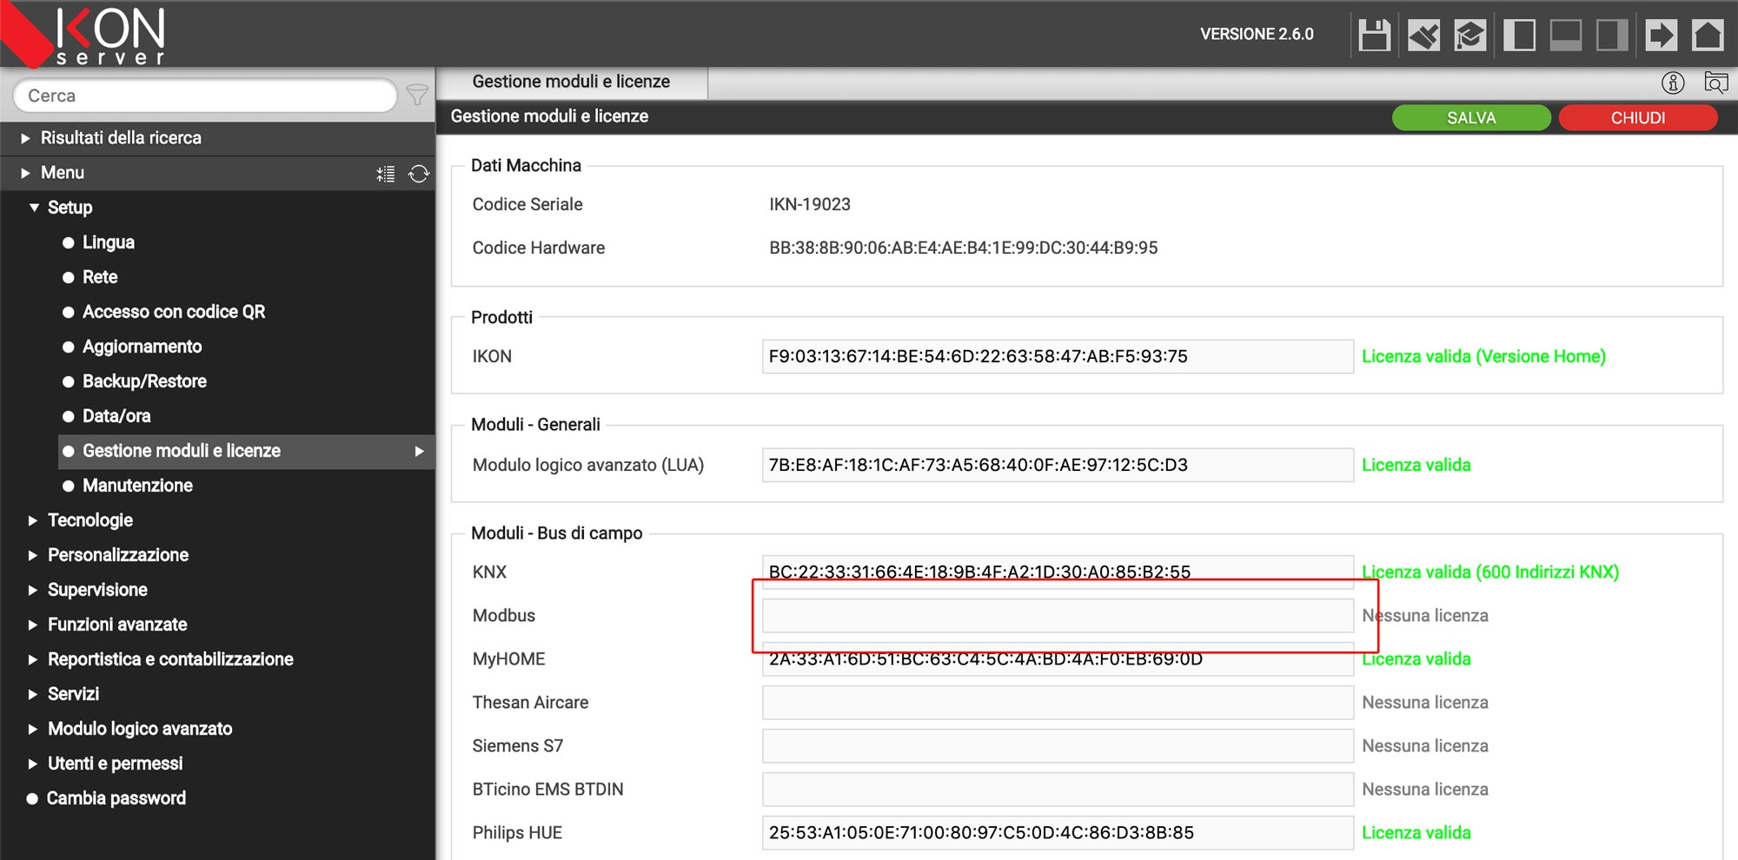
Task: Click the LUA module license field
Action: (1058, 465)
